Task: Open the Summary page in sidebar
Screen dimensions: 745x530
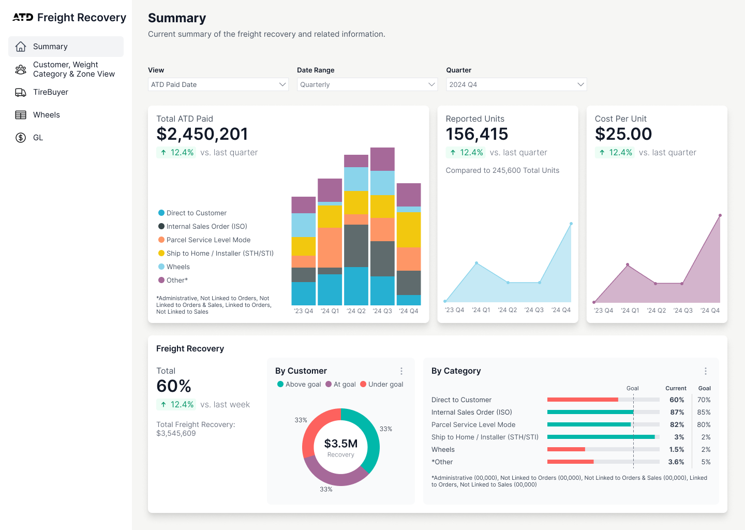Action: click(x=66, y=47)
